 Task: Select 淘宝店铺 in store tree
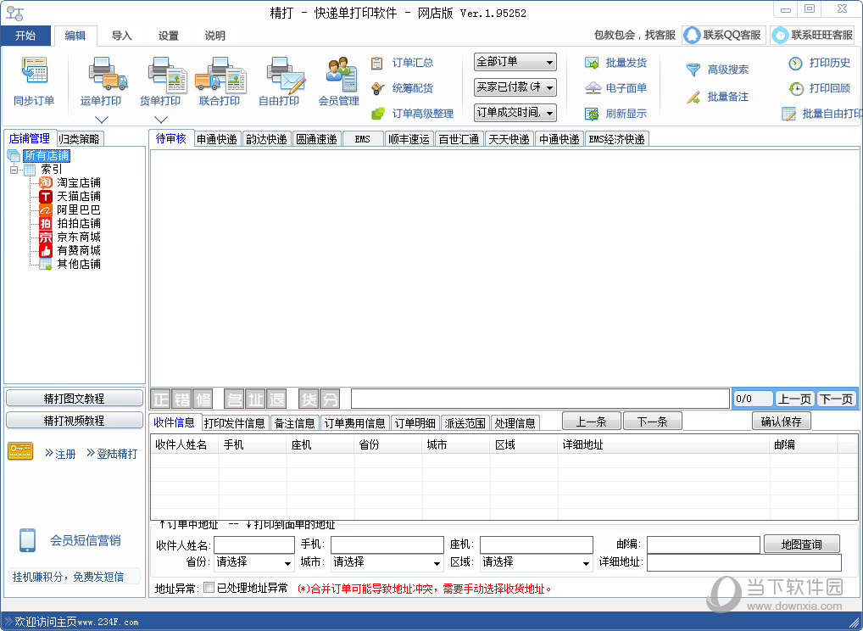click(x=79, y=182)
